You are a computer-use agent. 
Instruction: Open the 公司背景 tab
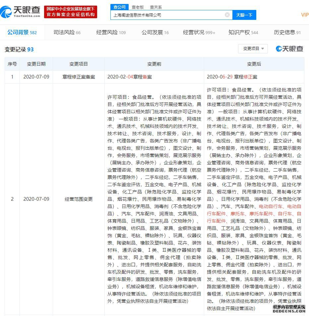click(x=22, y=32)
